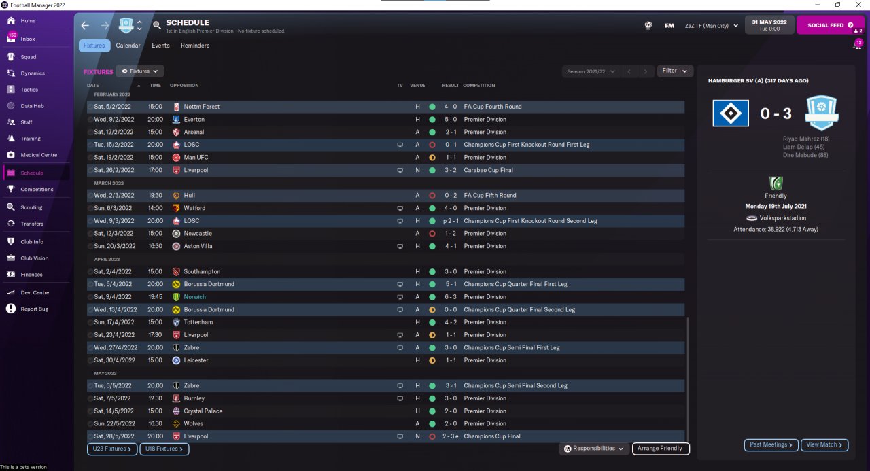This screenshot has width=870, height=471.
Task: Go to next season arrow
Action: 647,71
